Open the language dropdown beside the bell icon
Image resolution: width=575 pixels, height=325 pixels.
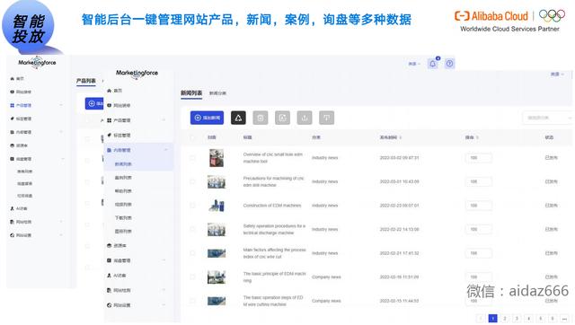(414, 64)
